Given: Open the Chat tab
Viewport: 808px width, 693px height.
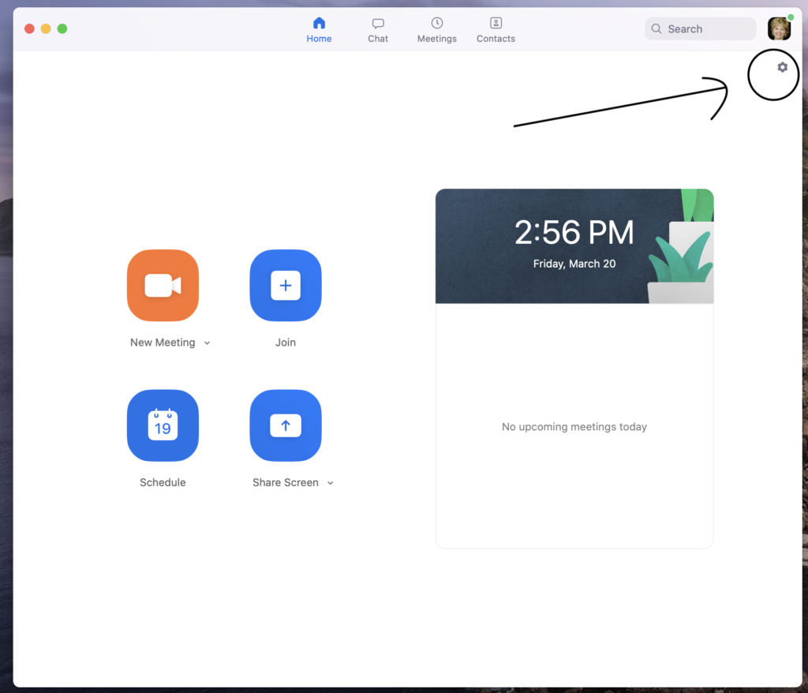Looking at the screenshot, I should click(378, 30).
